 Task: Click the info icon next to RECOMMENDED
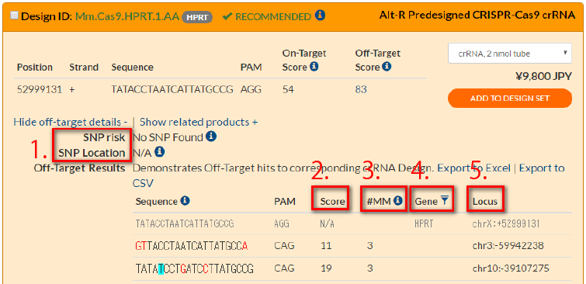click(x=320, y=16)
